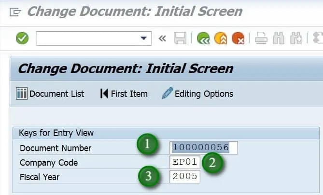Collapse command field with double chevron
This screenshot has height=195, width=323.
pyautogui.click(x=162, y=38)
